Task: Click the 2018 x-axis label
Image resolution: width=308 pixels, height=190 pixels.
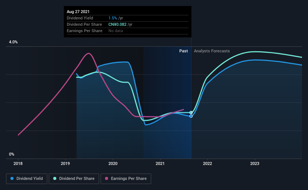Action: (18, 163)
